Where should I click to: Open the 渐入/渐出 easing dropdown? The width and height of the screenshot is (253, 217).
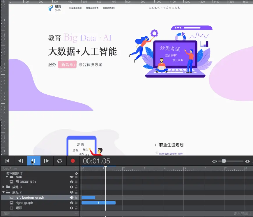pyautogui.click(x=243, y=214)
